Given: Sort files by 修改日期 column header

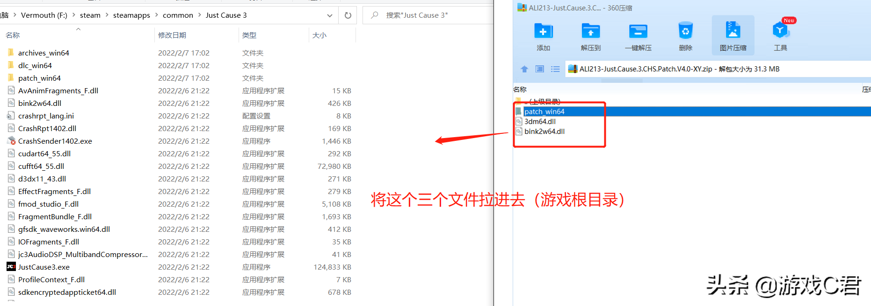Looking at the screenshot, I should (172, 35).
